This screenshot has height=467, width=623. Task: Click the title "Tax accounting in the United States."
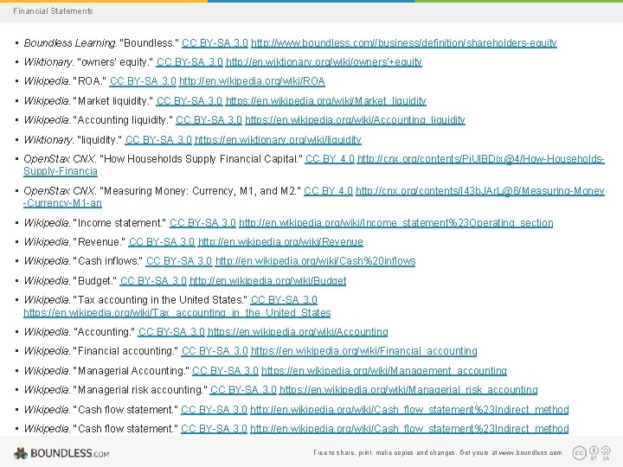pyautogui.click(x=161, y=300)
